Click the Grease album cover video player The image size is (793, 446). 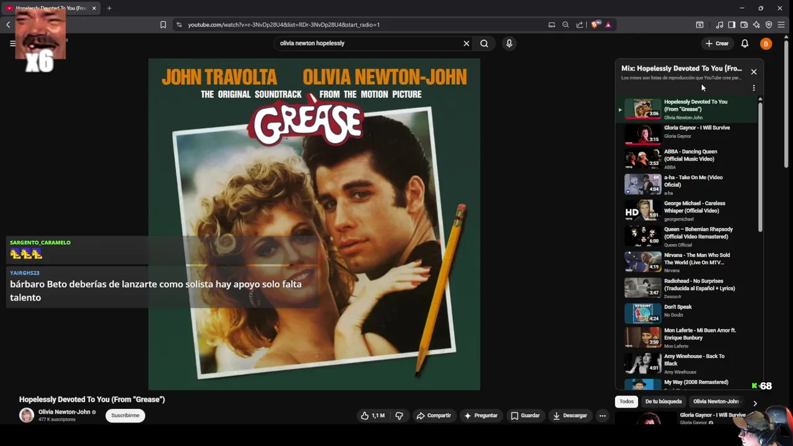314,224
